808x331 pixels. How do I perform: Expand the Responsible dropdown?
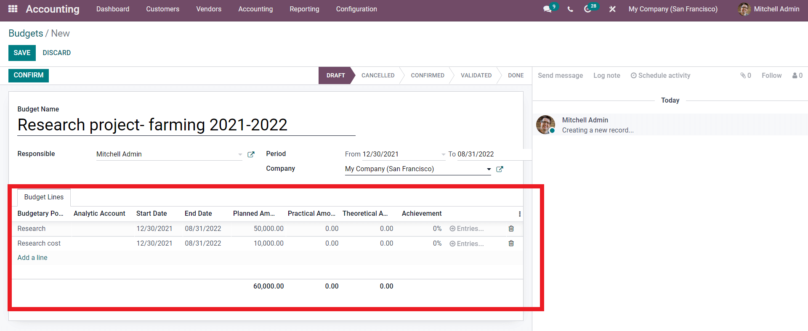coord(240,154)
